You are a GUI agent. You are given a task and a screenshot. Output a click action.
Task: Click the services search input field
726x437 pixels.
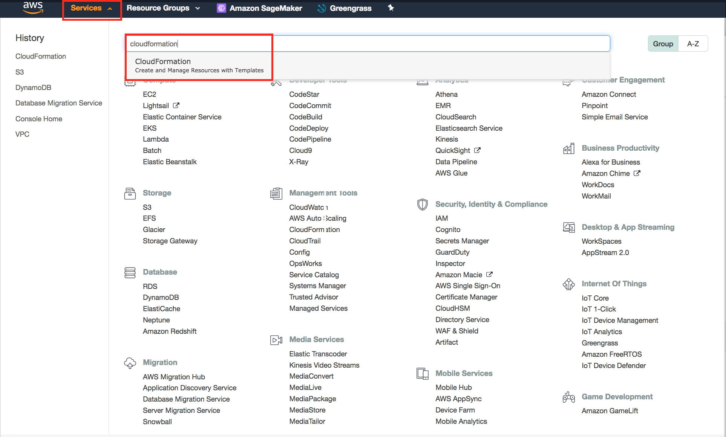(x=415, y=44)
